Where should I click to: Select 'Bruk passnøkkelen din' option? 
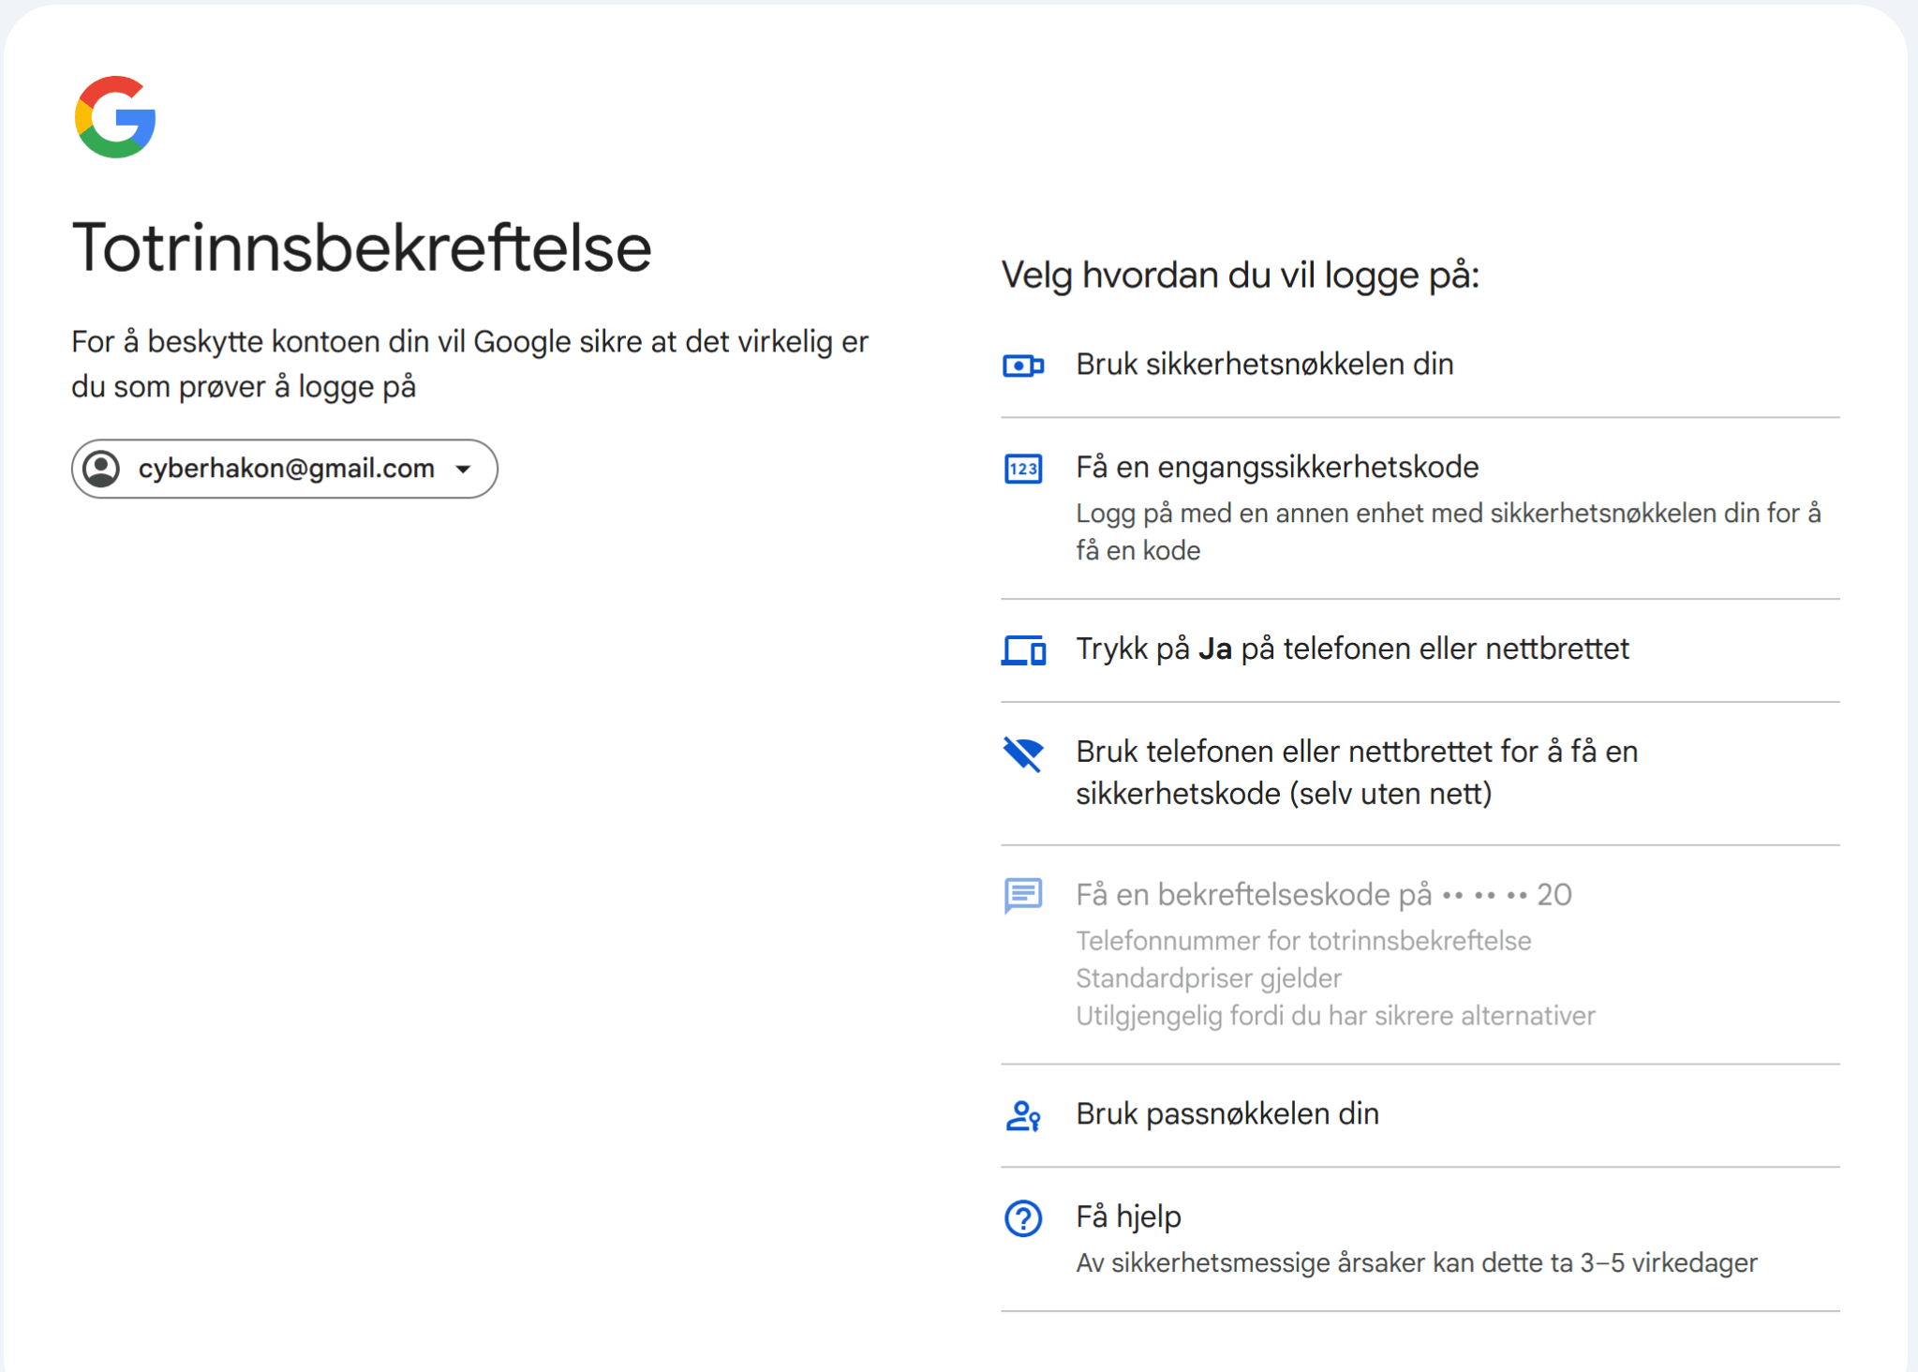tap(1227, 1113)
